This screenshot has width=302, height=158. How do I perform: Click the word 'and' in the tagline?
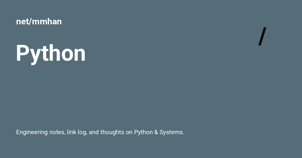pyautogui.click(x=94, y=132)
